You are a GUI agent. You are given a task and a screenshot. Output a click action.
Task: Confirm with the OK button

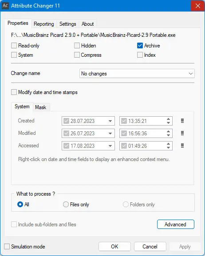pos(114,247)
